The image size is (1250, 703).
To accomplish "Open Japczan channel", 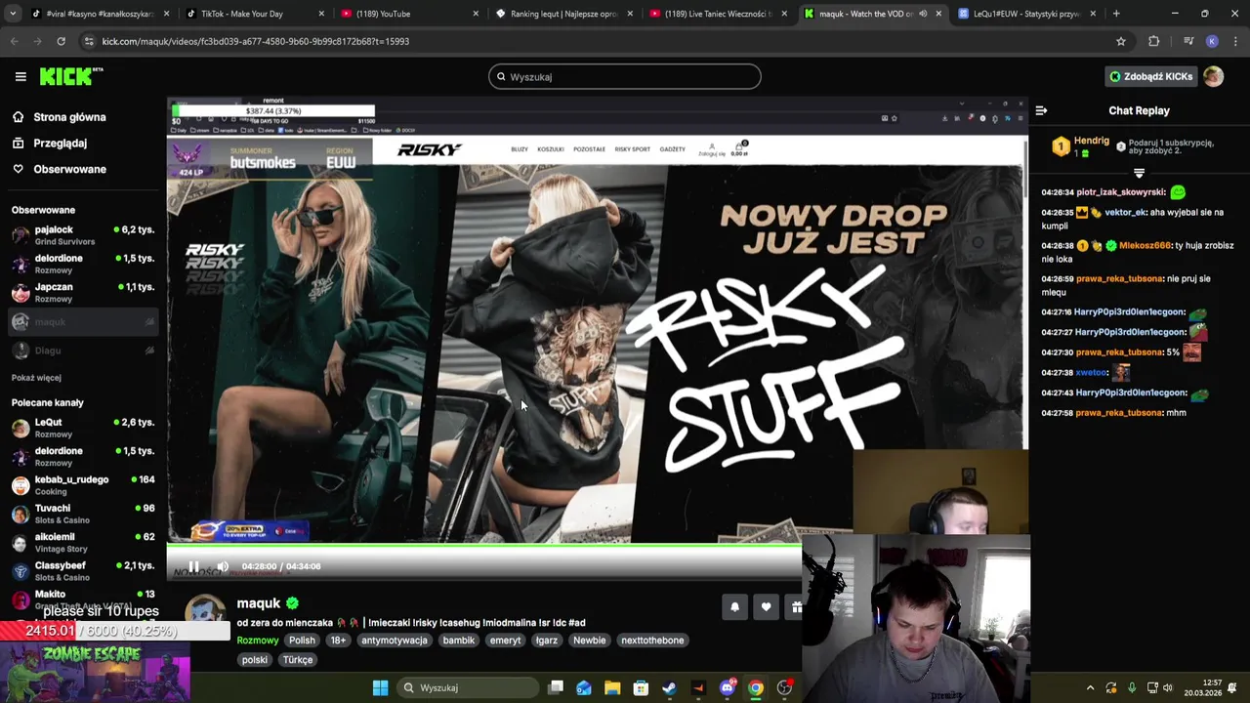I will 83,293.
